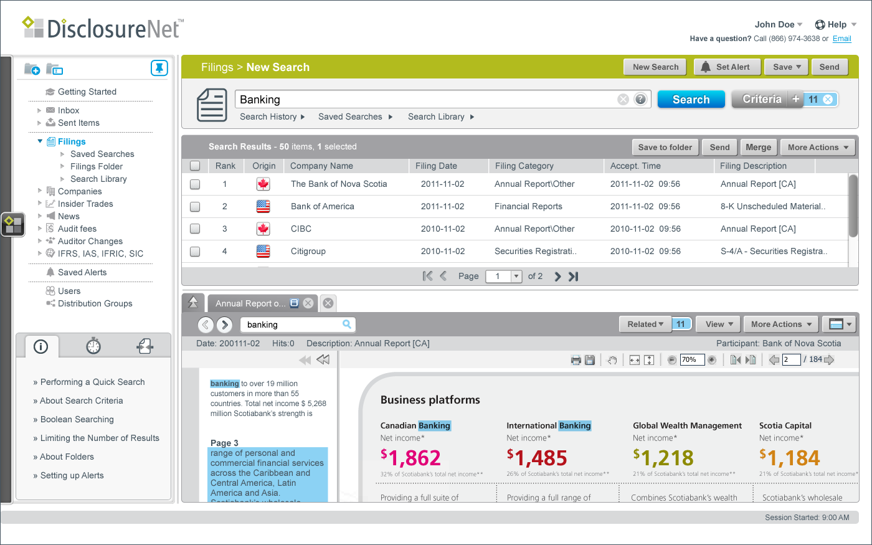Click the fit to width icon
The height and width of the screenshot is (545, 872).
[x=635, y=360]
